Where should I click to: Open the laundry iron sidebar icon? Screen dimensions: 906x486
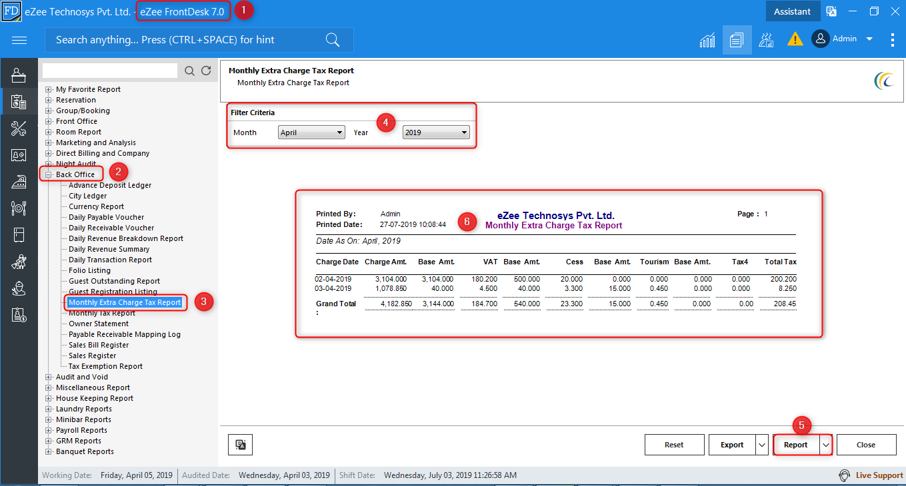click(x=19, y=182)
